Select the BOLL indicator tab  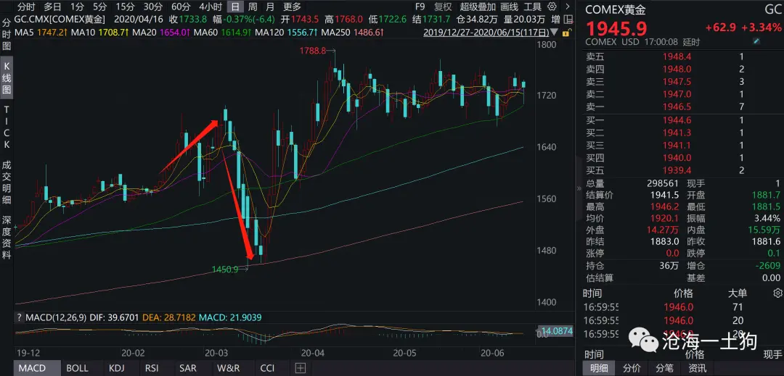pos(77,369)
